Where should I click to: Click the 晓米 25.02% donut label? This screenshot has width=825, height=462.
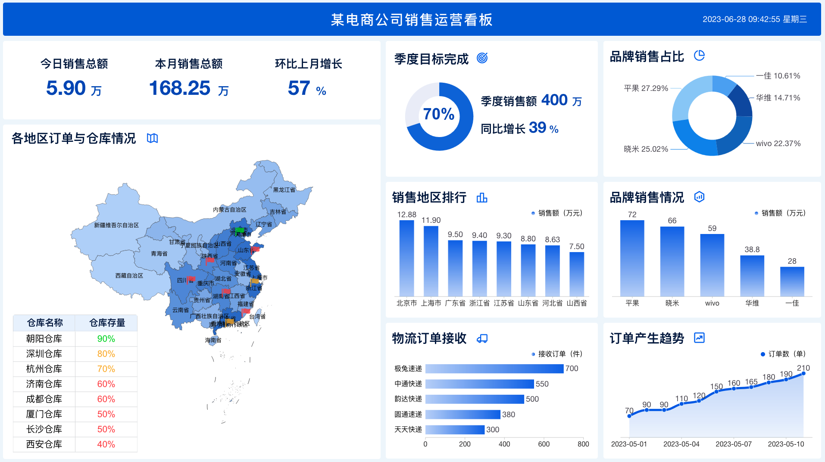[x=646, y=149]
